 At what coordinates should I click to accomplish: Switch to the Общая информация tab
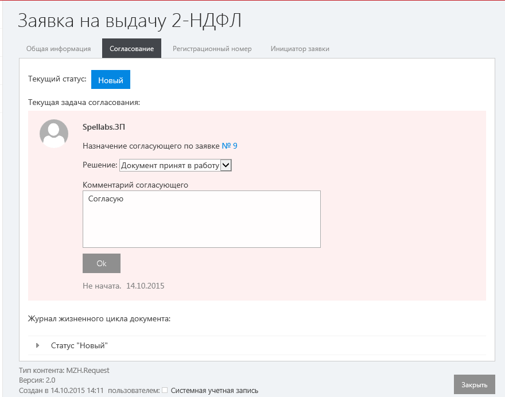59,49
